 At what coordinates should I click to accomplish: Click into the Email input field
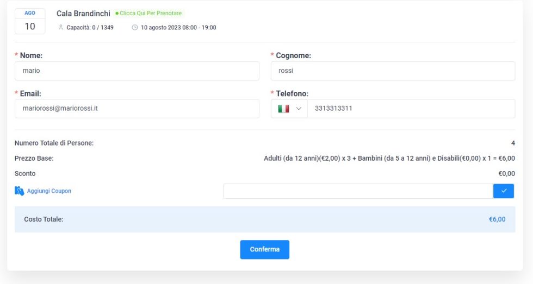coord(137,109)
